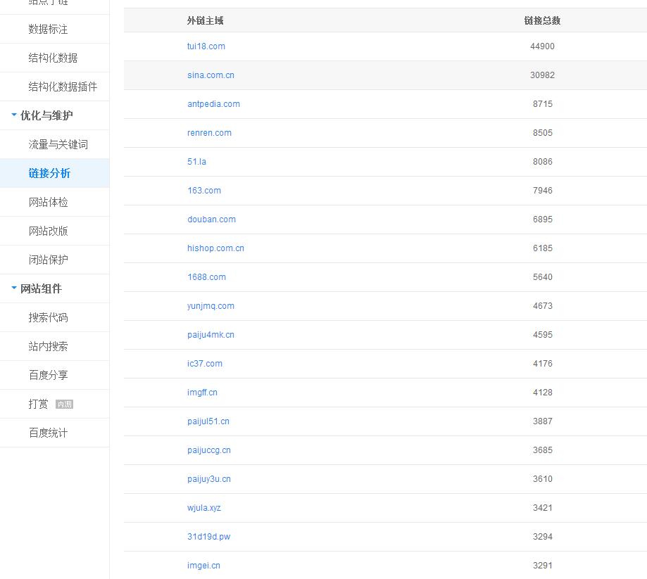The image size is (647, 579).
Task: Open the renren.com domain link
Action: 209,133
